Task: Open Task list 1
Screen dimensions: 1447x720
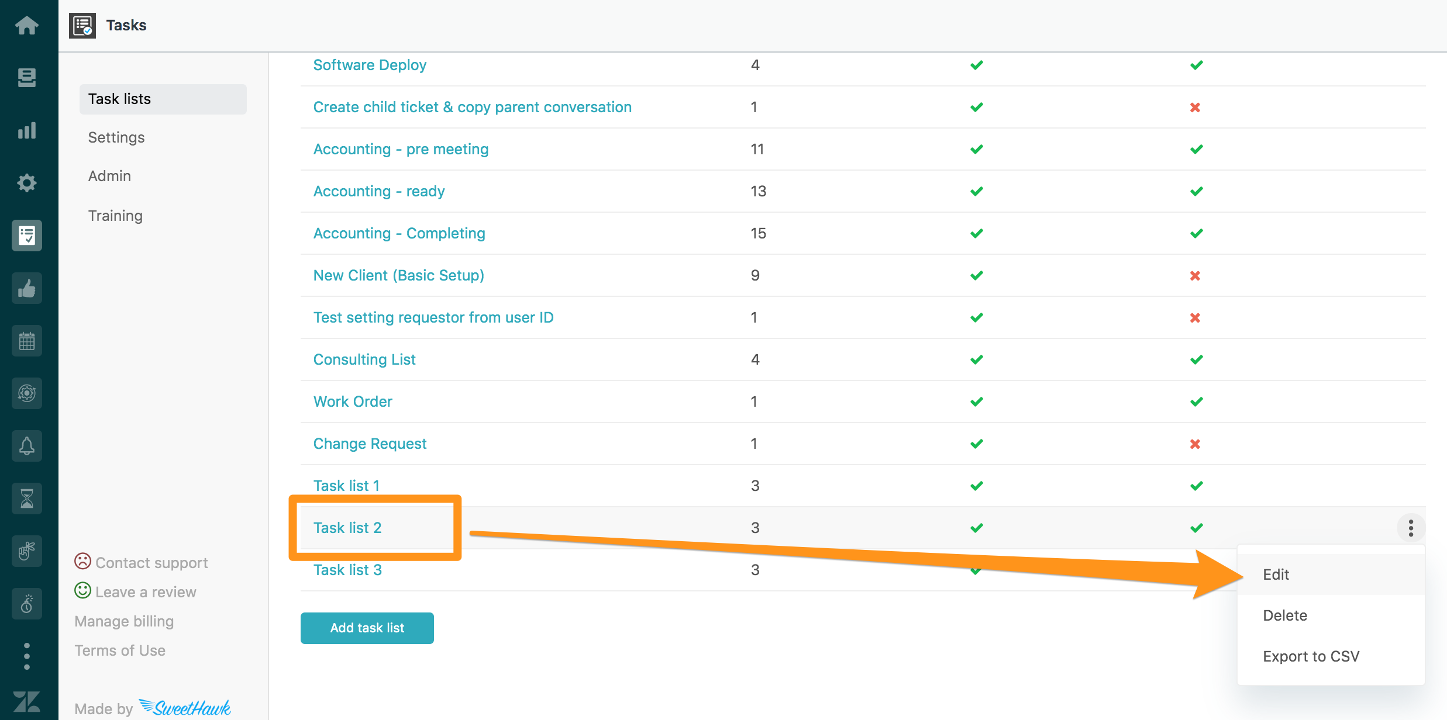Action: pos(346,486)
